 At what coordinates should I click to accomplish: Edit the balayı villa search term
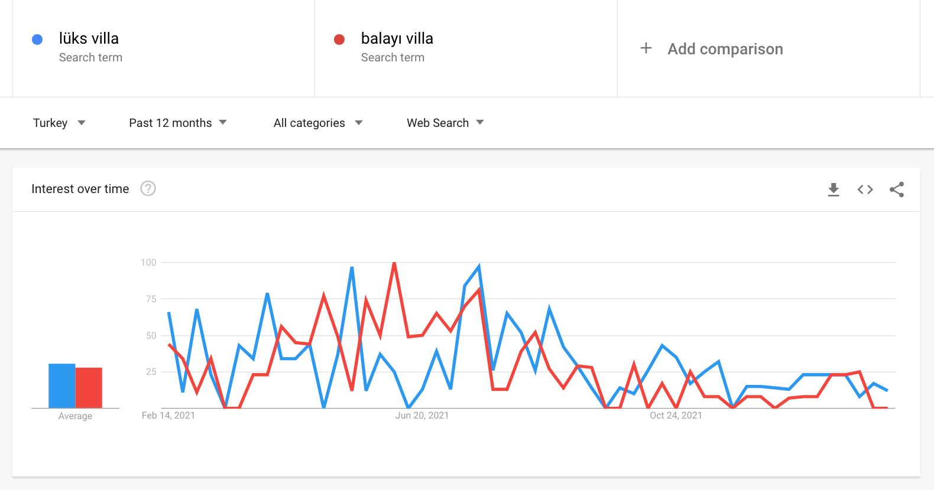tap(397, 38)
